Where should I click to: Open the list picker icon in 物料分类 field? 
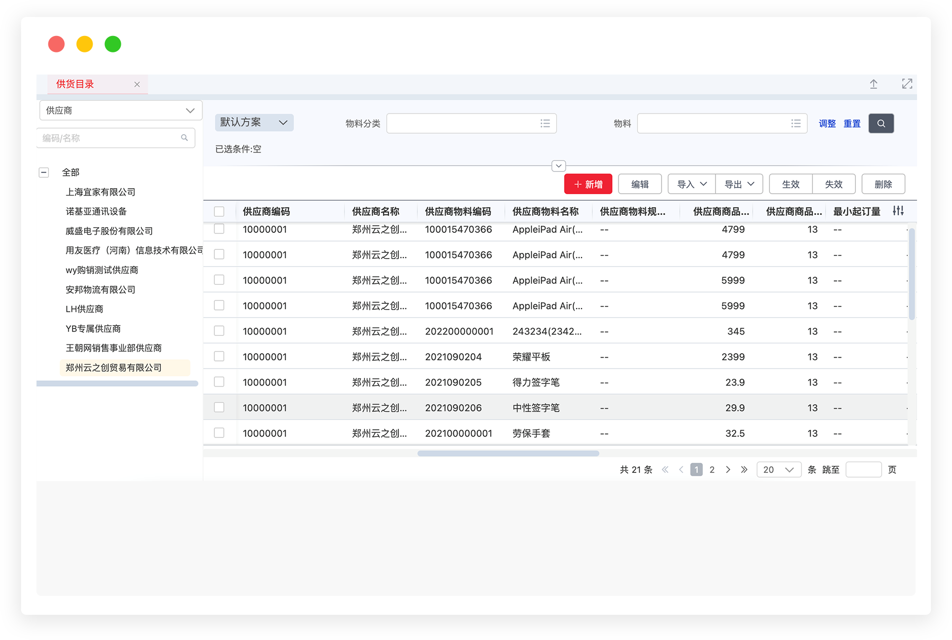(545, 123)
